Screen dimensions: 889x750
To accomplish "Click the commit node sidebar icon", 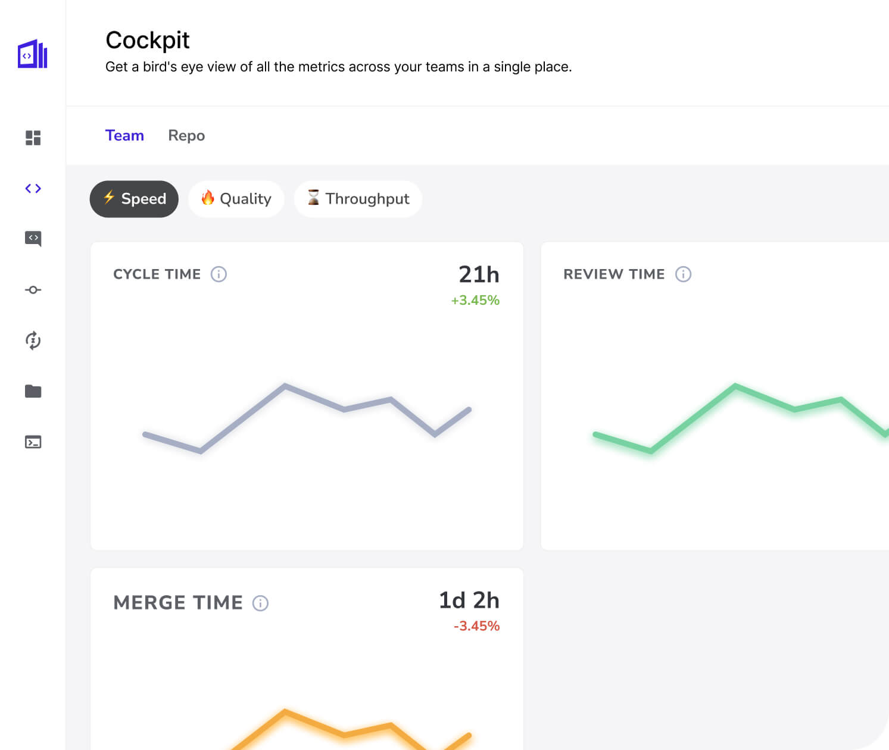I will [33, 290].
